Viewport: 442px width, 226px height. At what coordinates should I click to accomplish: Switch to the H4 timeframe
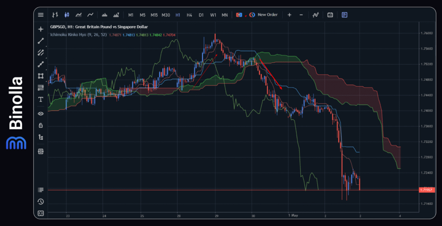(189, 15)
